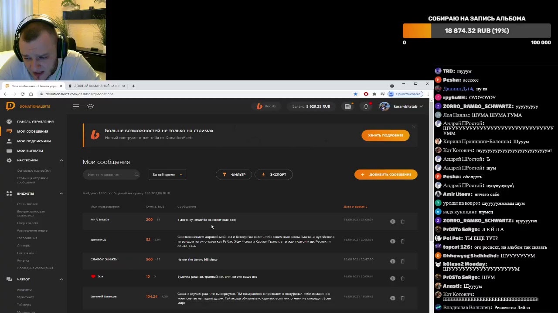Bookmark page with star icon

(355, 94)
